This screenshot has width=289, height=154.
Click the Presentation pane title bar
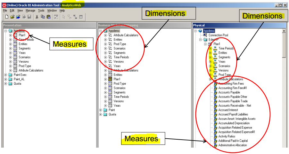[49, 25]
